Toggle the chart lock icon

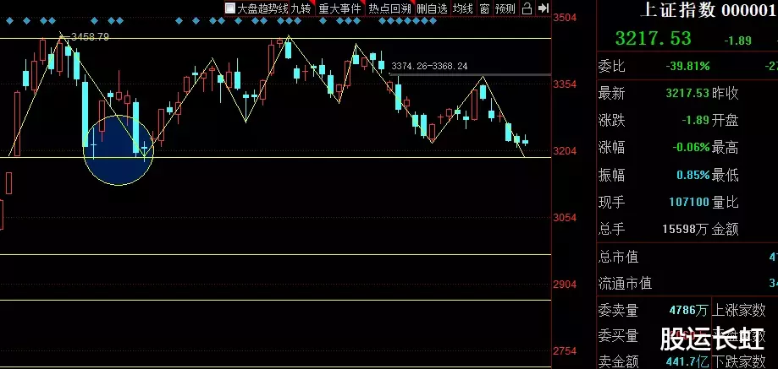(x=527, y=8)
